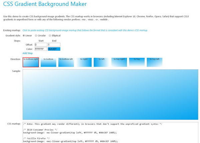Click the 'CSS markup:' label
The height and width of the screenshot is (143, 200).
pos(14,124)
